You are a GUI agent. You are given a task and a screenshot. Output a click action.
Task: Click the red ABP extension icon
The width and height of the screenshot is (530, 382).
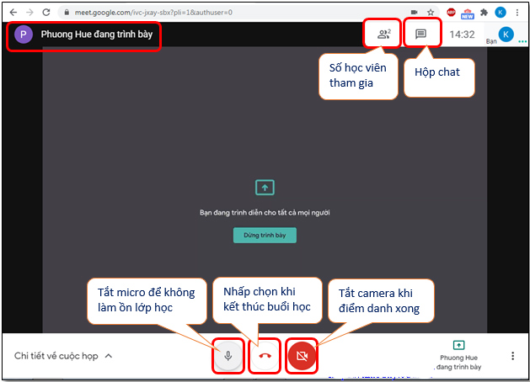pos(451,13)
